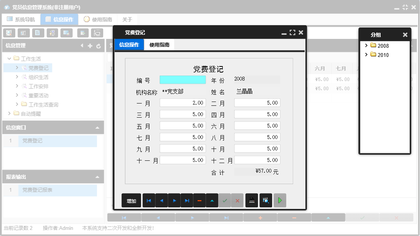Click the previous record arrow icon
Viewport: 420px width, 236px height.
(x=161, y=200)
